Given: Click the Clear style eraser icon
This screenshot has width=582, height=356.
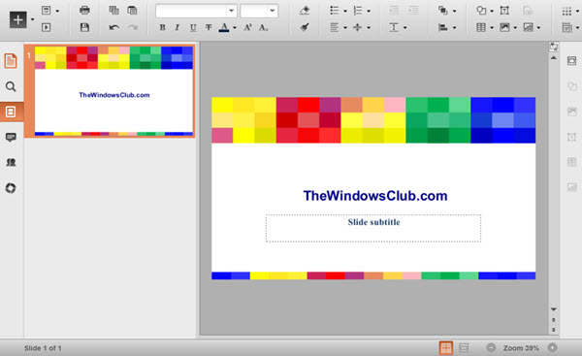Looking at the screenshot, I should 305,11.
